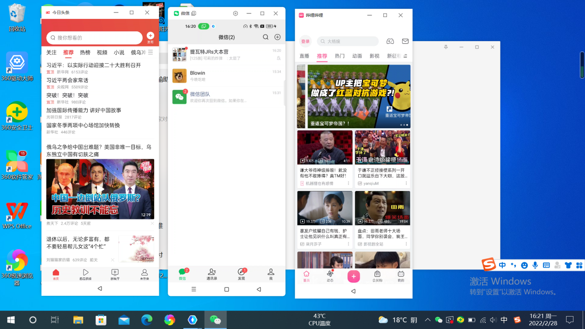Switch to 热门 tab in Bilibili
Image resolution: width=585 pixels, height=329 pixels.
339,56
